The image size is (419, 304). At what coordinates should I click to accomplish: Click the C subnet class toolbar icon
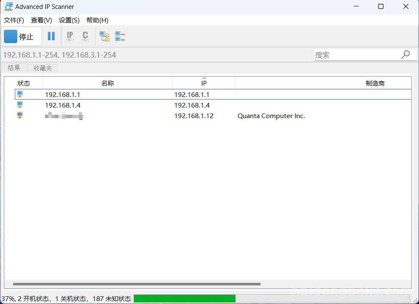[85, 36]
